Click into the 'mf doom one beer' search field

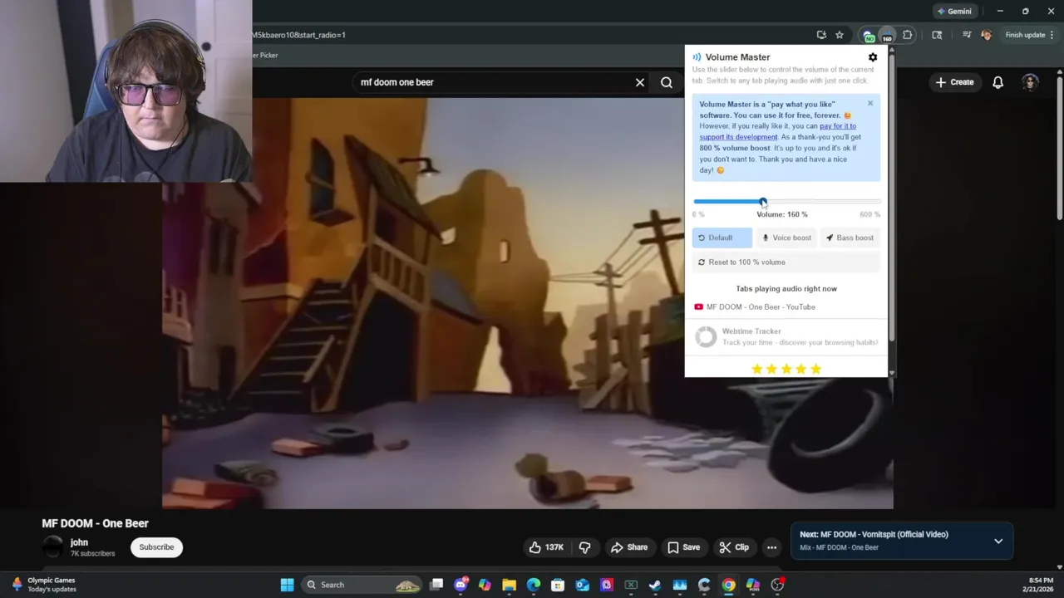pos(490,82)
